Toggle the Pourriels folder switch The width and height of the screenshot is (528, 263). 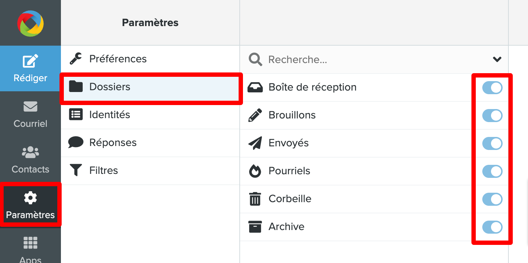(x=492, y=171)
